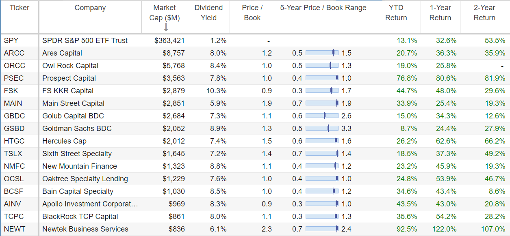Click Owl Rock Capital company name
510x236 pixels.
(70, 66)
